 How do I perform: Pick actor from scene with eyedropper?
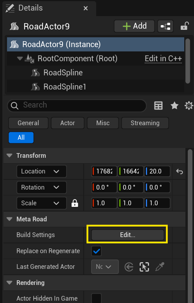160,266
